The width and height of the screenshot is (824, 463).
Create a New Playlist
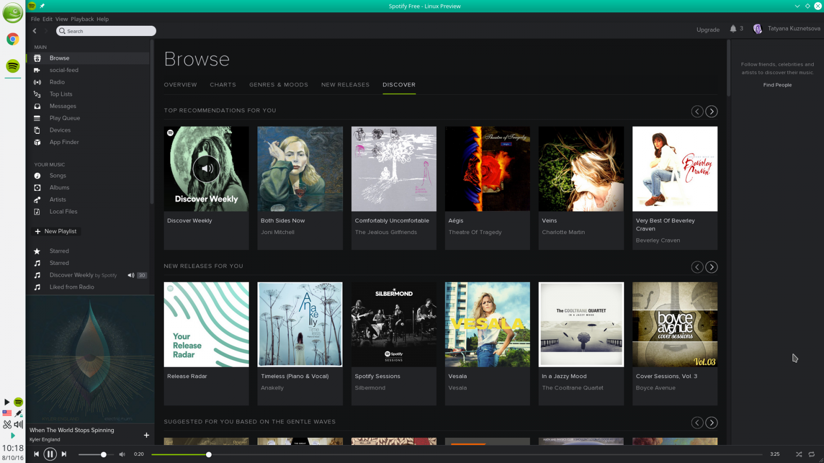[x=56, y=232]
